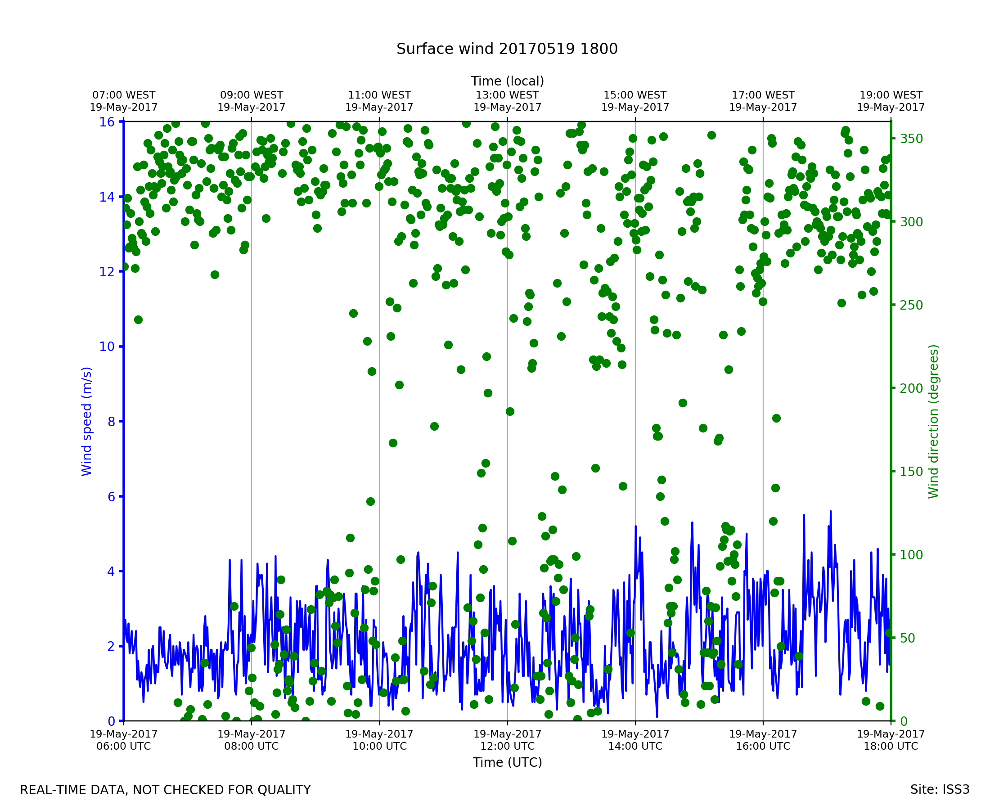The image size is (990, 810).
Task: Click the '18:00 UTC' bottom tick label
Action: tap(891, 746)
